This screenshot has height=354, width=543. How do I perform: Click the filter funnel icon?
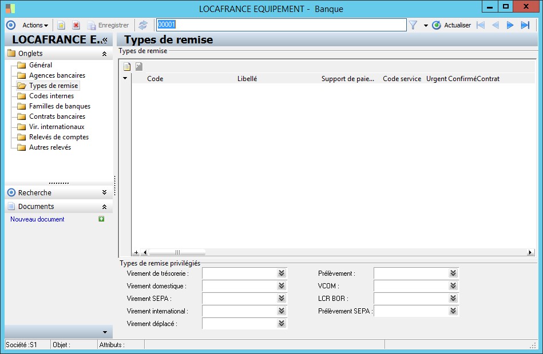(413, 25)
